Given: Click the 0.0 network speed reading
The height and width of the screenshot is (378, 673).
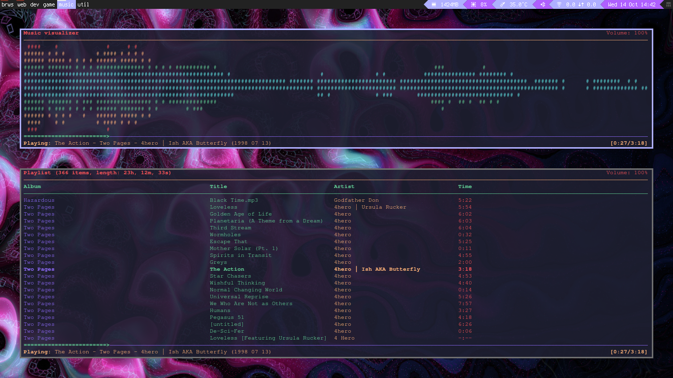Looking at the screenshot, I should pos(581,4).
